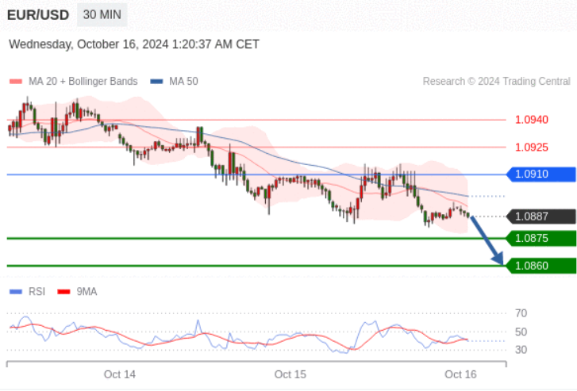Select the 1.0860 green support tag
This screenshot has height=391, width=577.
tap(540, 266)
